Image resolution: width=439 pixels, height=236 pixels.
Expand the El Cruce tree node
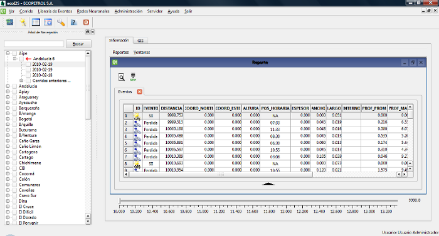coord(8,207)
